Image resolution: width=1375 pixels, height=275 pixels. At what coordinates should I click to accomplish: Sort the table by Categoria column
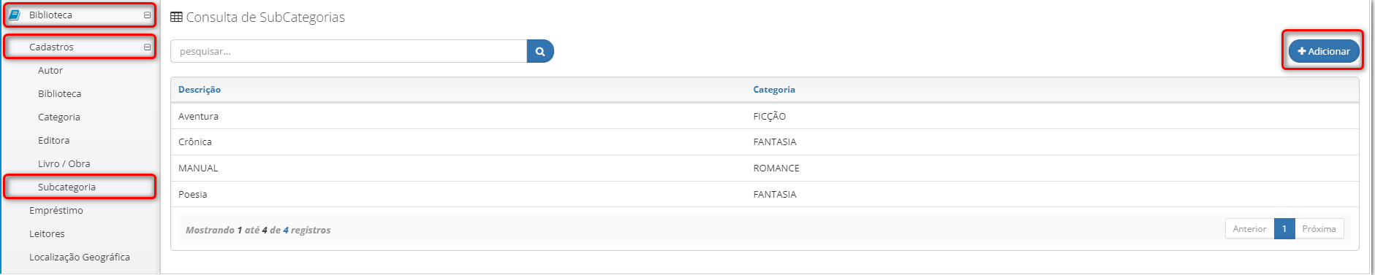tap(774, 89)
